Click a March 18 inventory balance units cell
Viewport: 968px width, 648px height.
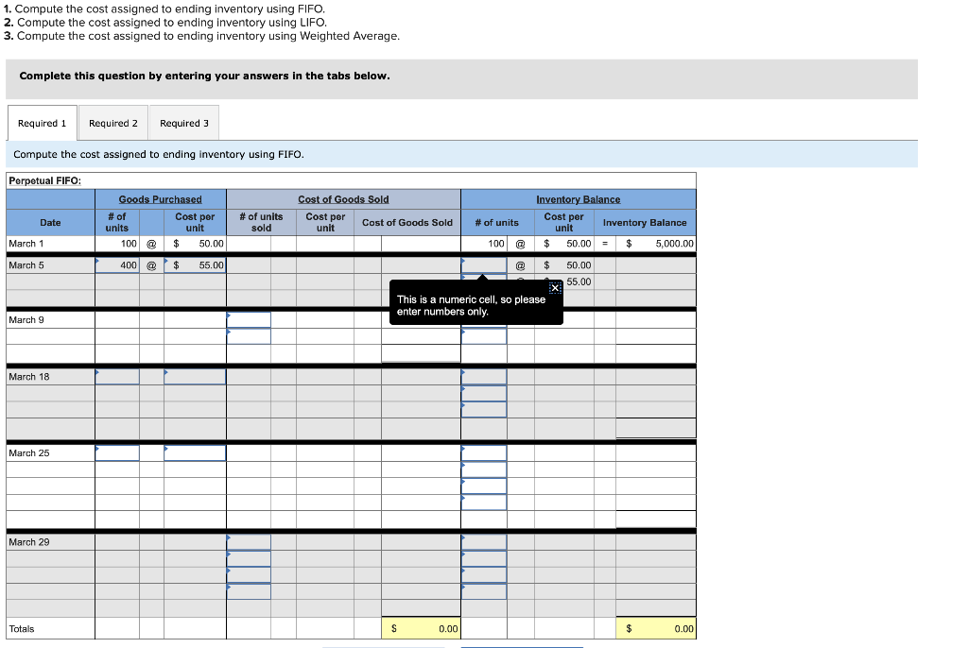point(484,377)
